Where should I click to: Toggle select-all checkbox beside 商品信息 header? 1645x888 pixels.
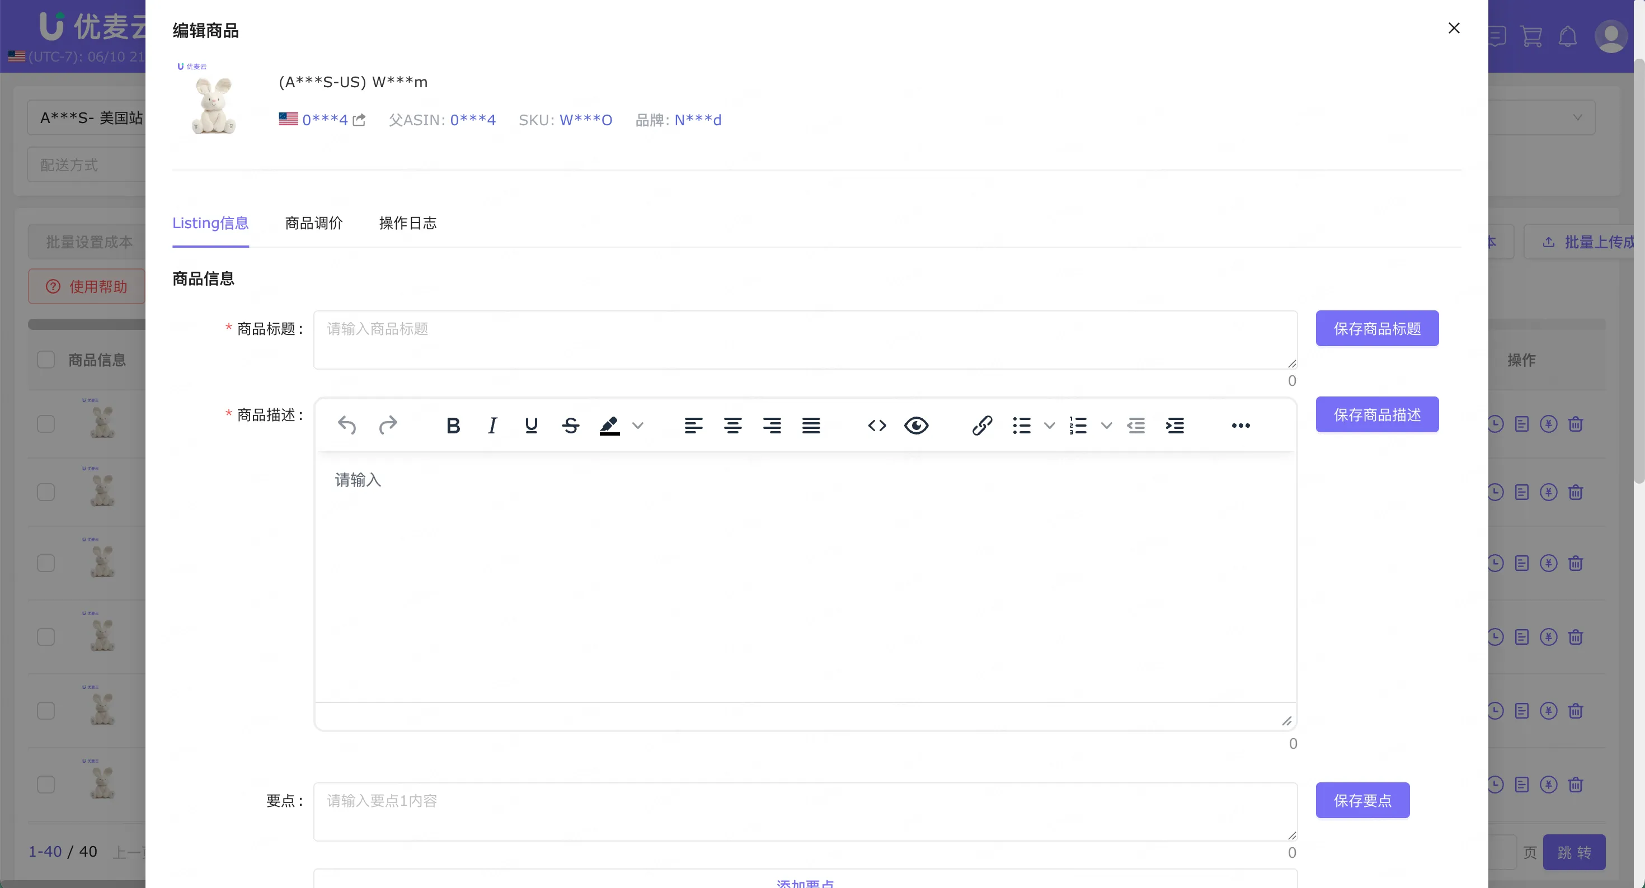(46, 360)
